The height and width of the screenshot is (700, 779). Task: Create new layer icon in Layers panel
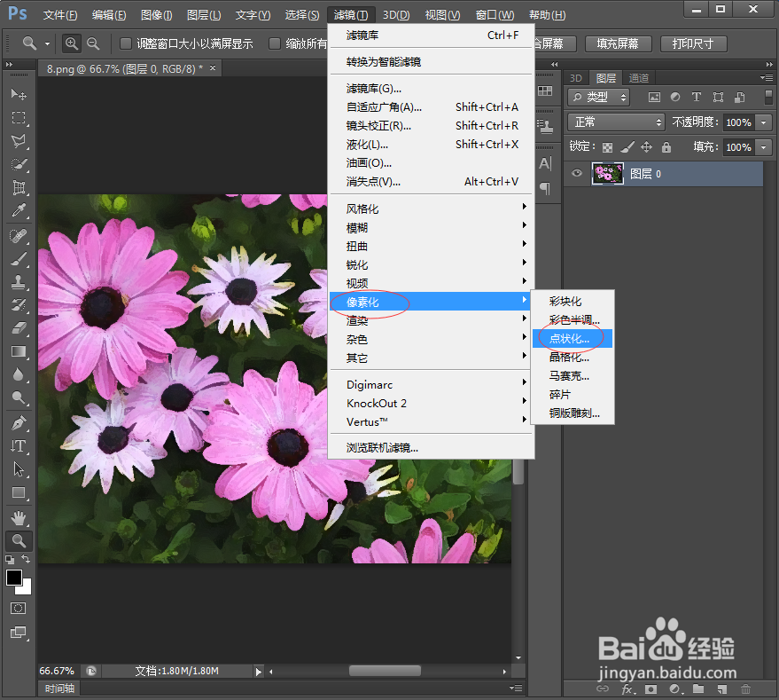point(722,689)
